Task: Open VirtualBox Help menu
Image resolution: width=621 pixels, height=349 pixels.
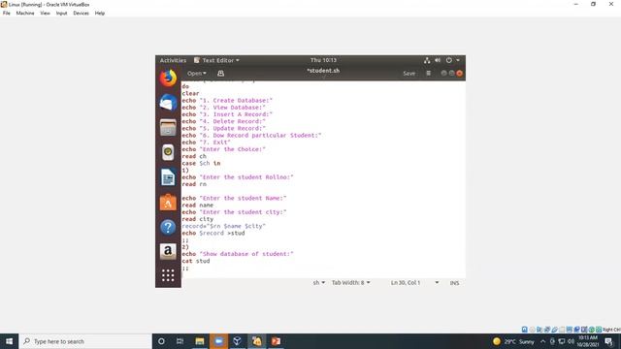Action: (99, 13)
